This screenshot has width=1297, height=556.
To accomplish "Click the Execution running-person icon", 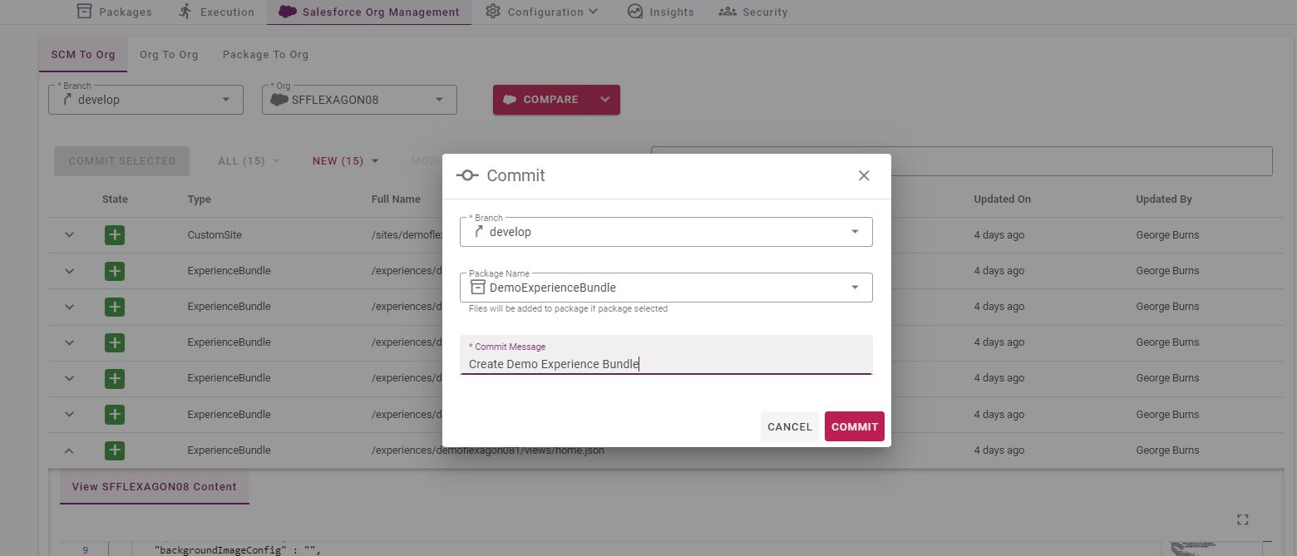I will (185, 11).
